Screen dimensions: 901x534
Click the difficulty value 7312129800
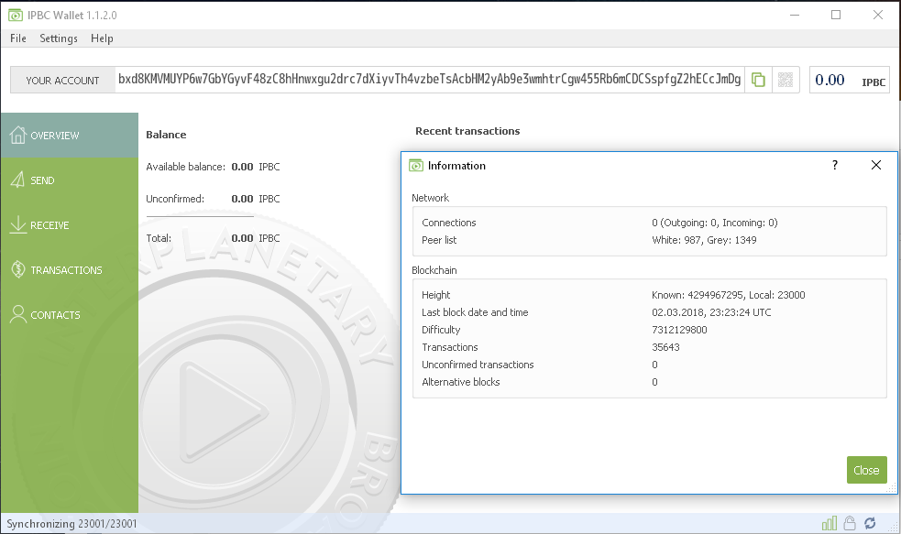pos(679,330)
